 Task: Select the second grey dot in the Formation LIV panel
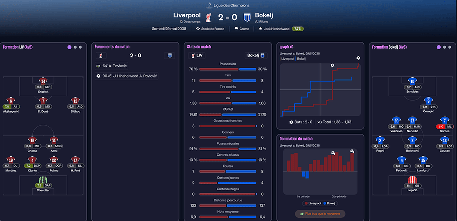coord(80,47)
